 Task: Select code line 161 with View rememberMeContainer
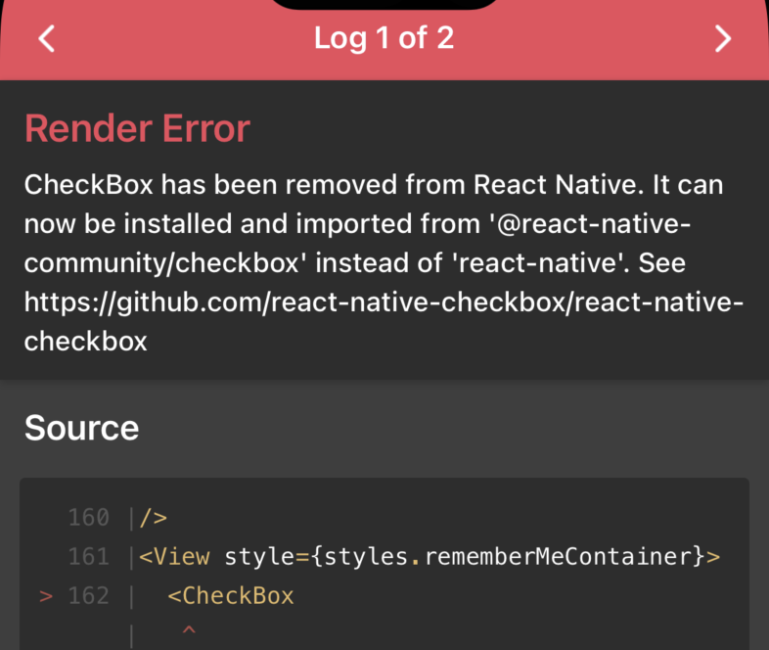[394, 557]
